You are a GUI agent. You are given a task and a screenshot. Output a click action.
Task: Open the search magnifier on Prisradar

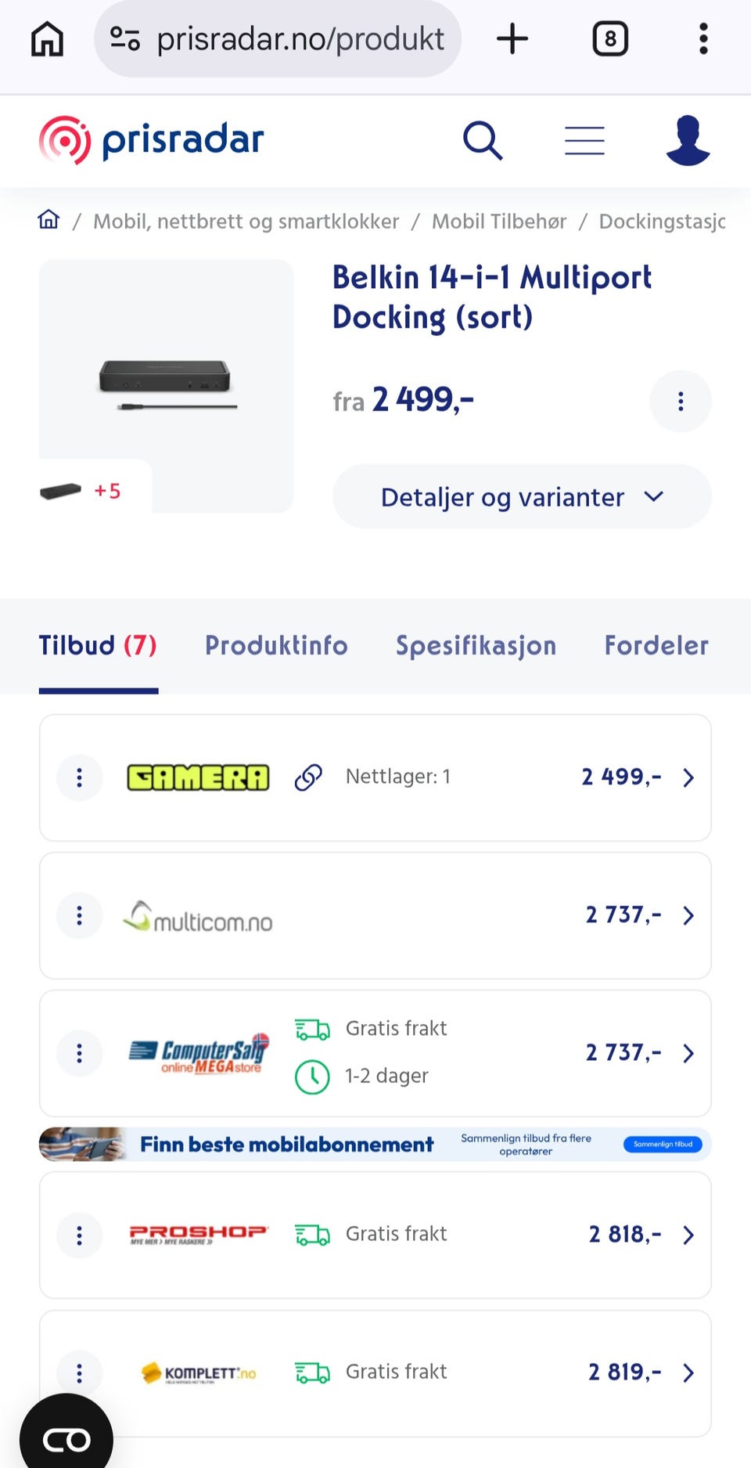(482, 141)
